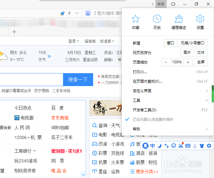214x178 pixels.
Task: Click the IME avatar icon in toolbar
Action: tap(145, 146)
